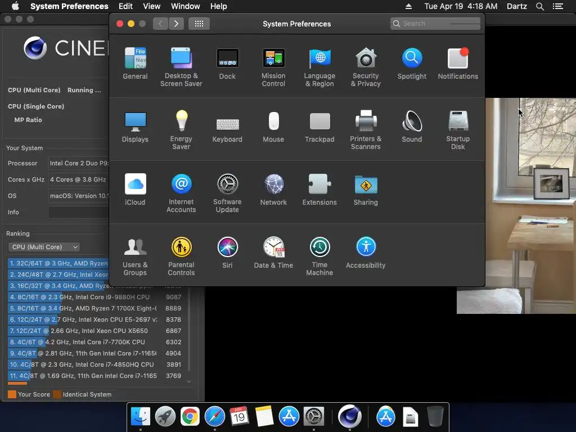Click the forward navigation arrow in System Preferences
576x432 pixels.
(176, 24)
